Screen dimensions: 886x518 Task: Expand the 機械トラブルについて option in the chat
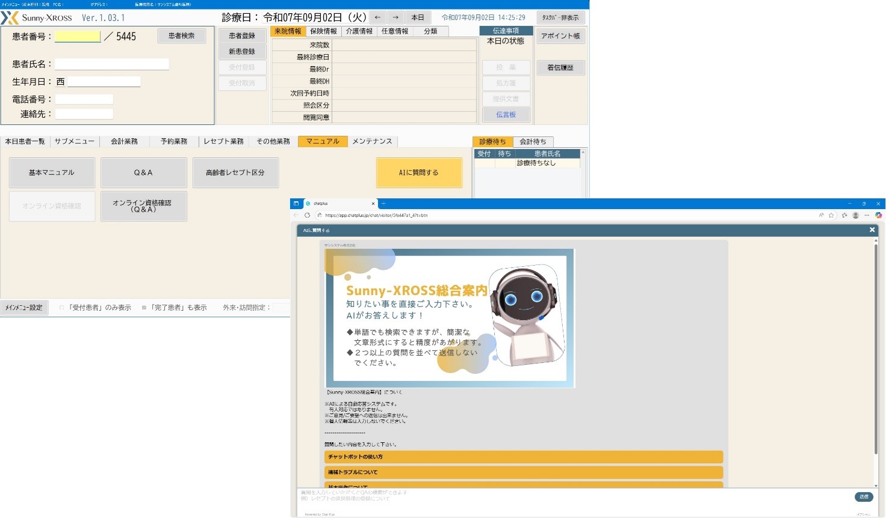(523, 472)
